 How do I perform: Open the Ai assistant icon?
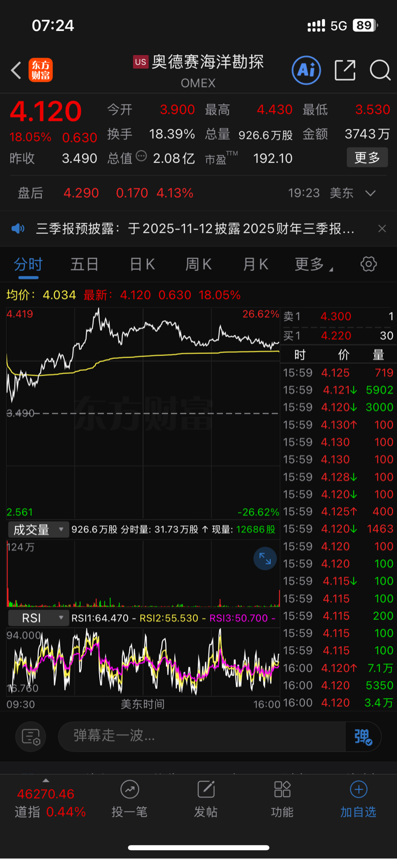point(307,70)
